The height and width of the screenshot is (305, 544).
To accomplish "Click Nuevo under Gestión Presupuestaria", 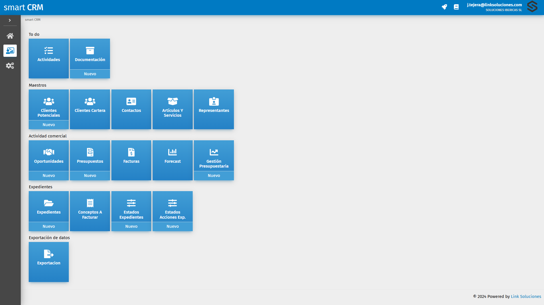I will pos(214,176).
